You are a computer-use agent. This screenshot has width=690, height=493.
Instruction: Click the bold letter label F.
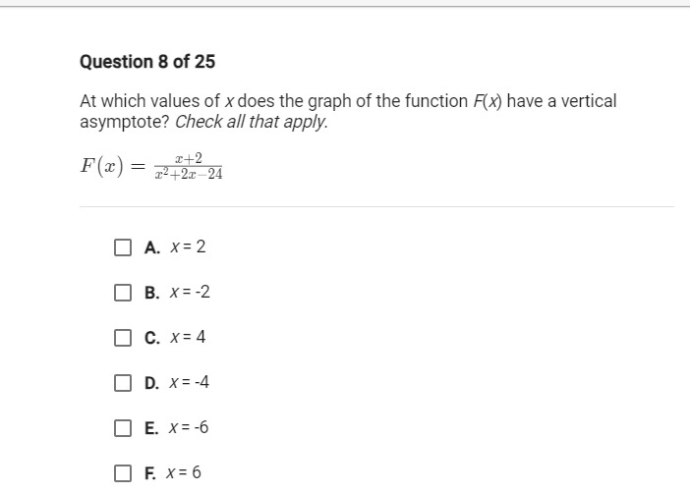click(149, 473)
